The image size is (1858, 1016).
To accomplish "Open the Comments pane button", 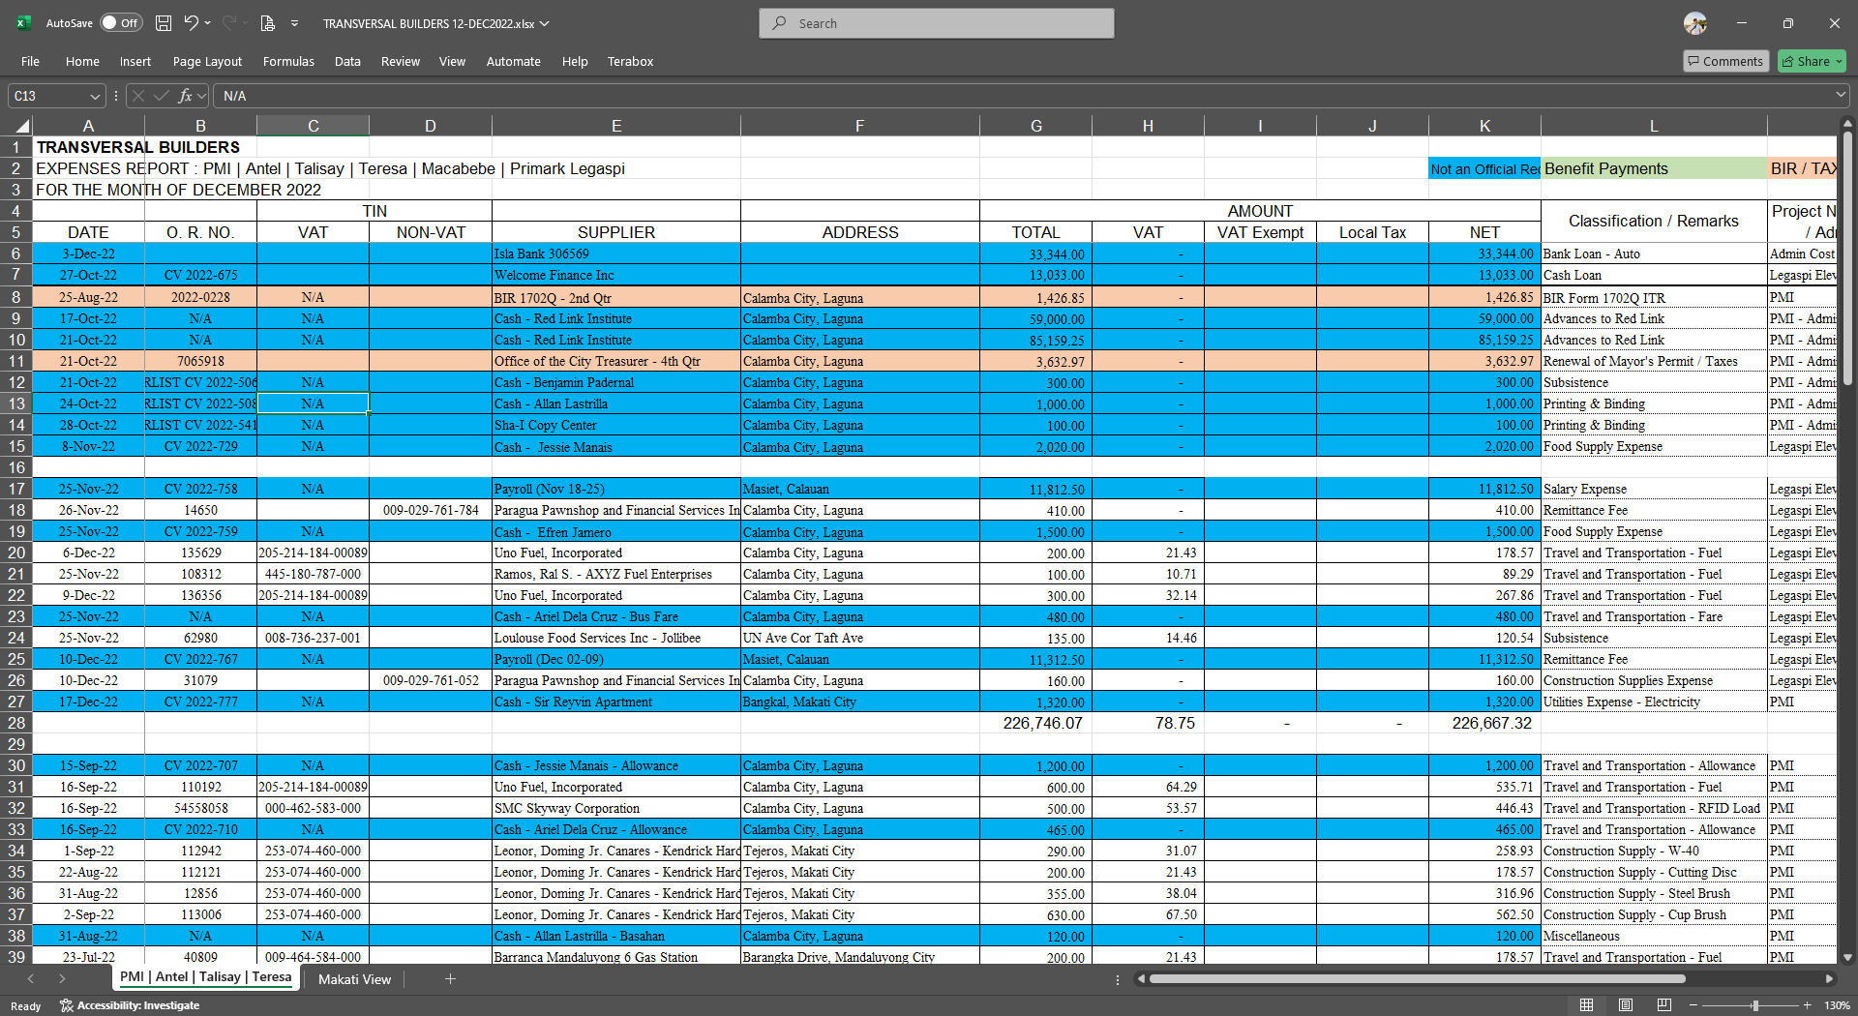I will (x=1725, y=61).
